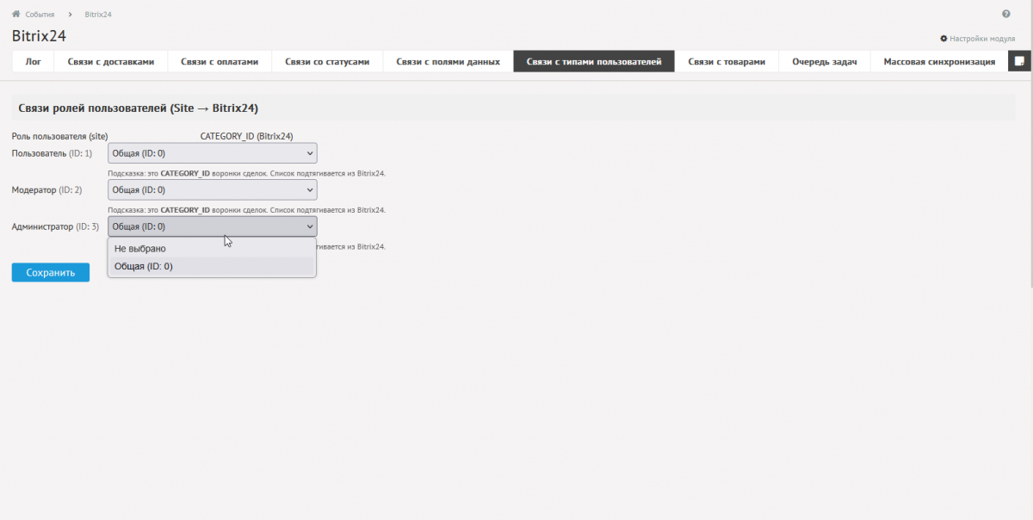
Task: Switch to the Лог tab
Action: point(33,61)
